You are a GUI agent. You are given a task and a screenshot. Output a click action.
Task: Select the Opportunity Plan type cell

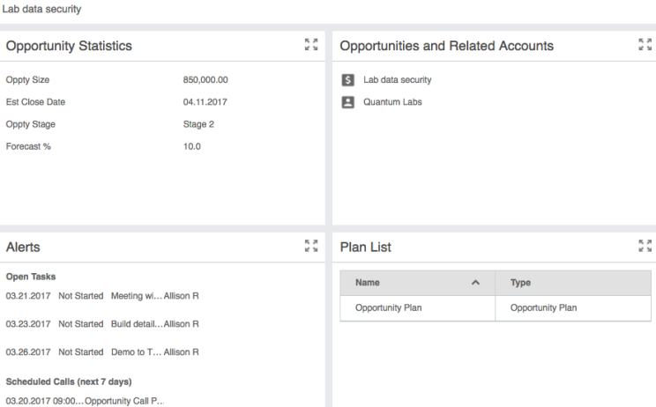tap(542, 308)
